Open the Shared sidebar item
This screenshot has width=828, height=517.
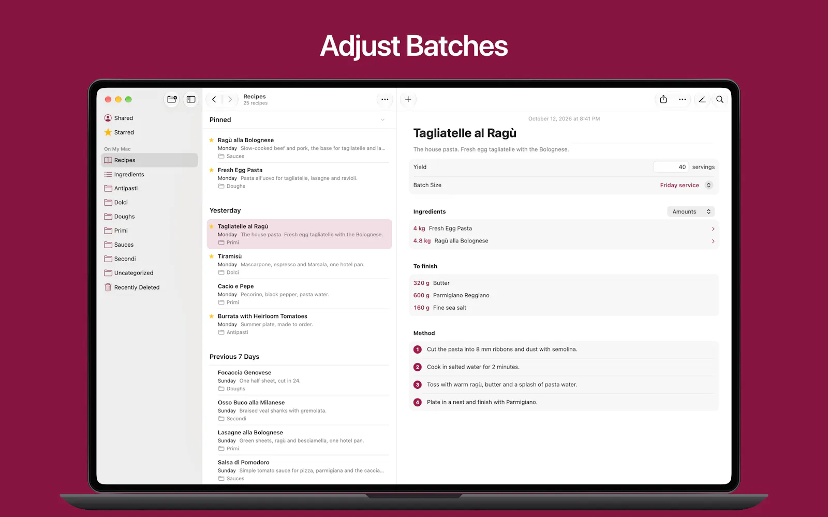point(150,118)
